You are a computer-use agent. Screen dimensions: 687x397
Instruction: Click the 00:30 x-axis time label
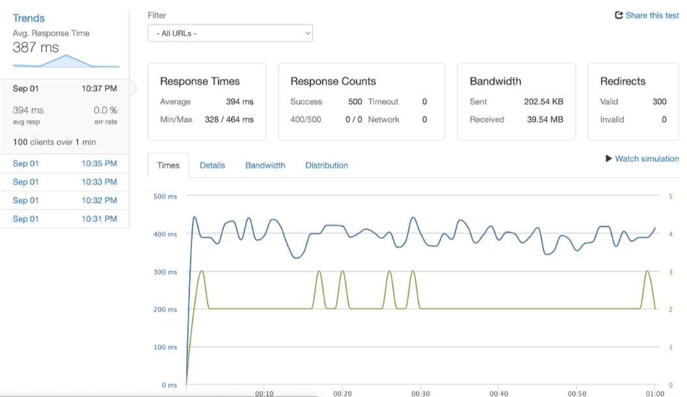click(421, 394)
